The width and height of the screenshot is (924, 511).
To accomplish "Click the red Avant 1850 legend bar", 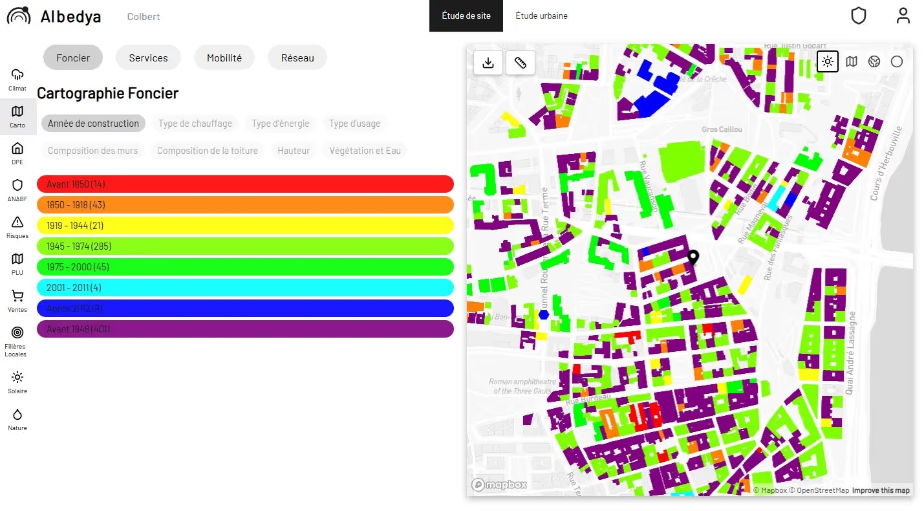I will pos(245,184).
